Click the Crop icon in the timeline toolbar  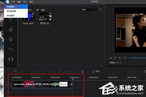(x=54, y=71)
